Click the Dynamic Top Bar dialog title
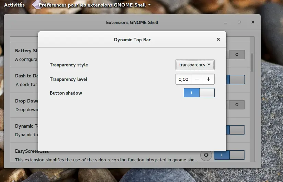The height and width of the screenshot is (182, 283). coord(132,40)
